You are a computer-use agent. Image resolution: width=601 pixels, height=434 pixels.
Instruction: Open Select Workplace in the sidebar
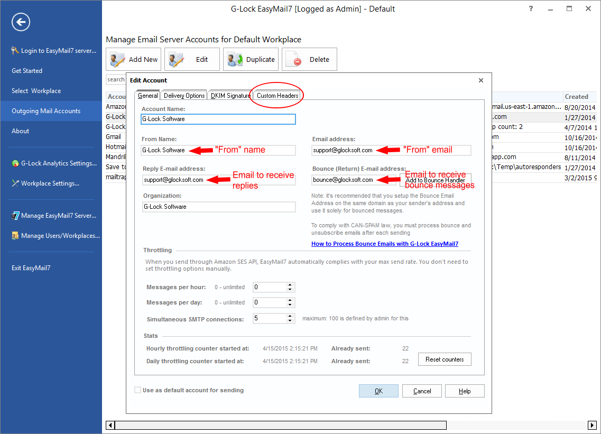(x=36, y=91)
